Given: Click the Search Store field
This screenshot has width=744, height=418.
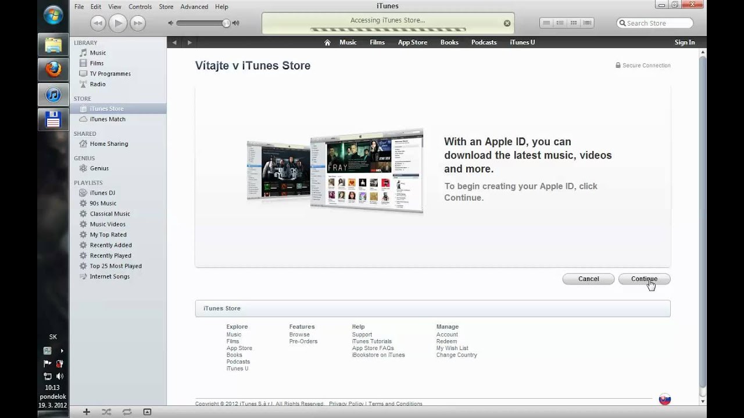Looking at the screenshot, I should 655,23.
